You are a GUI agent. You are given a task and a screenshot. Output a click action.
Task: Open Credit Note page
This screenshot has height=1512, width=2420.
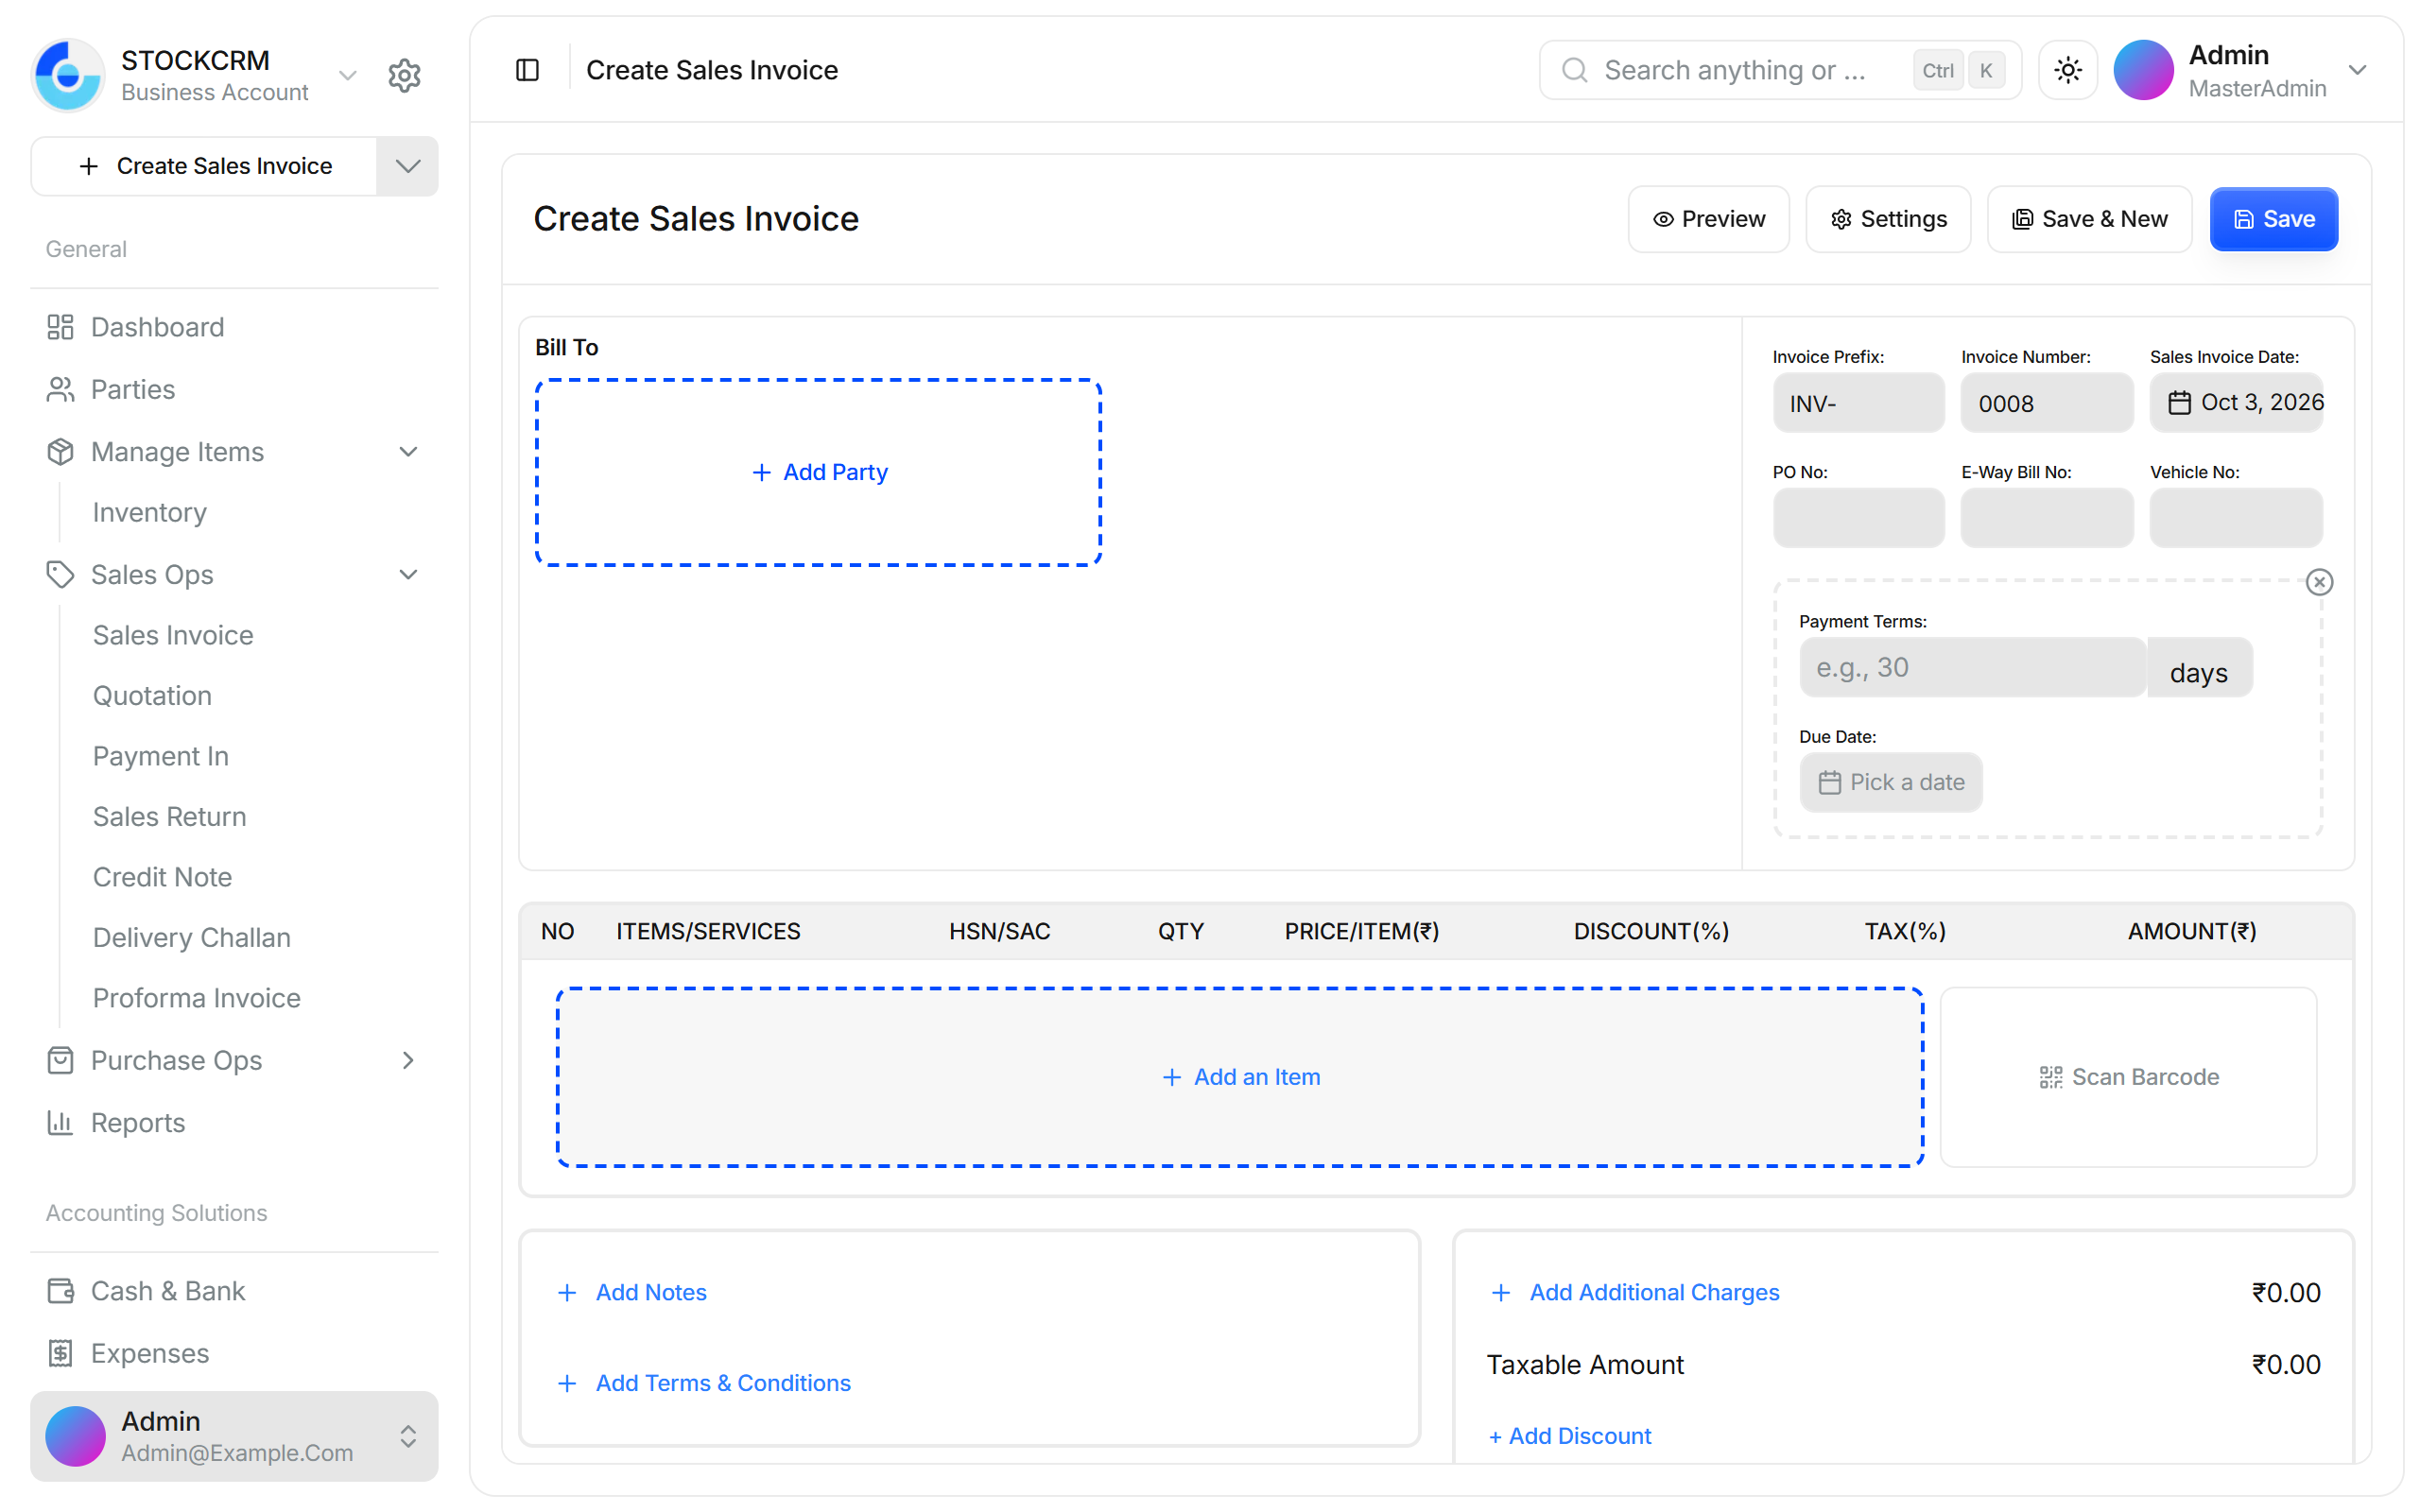coord(162,877)
